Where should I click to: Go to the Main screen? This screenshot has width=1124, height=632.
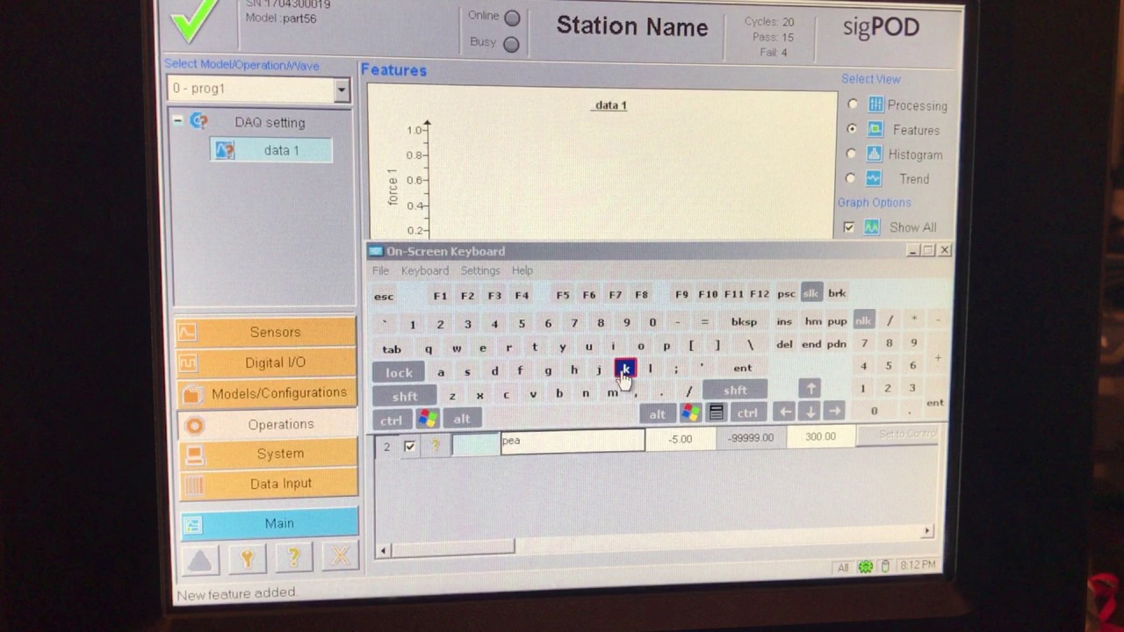(269, 523)
